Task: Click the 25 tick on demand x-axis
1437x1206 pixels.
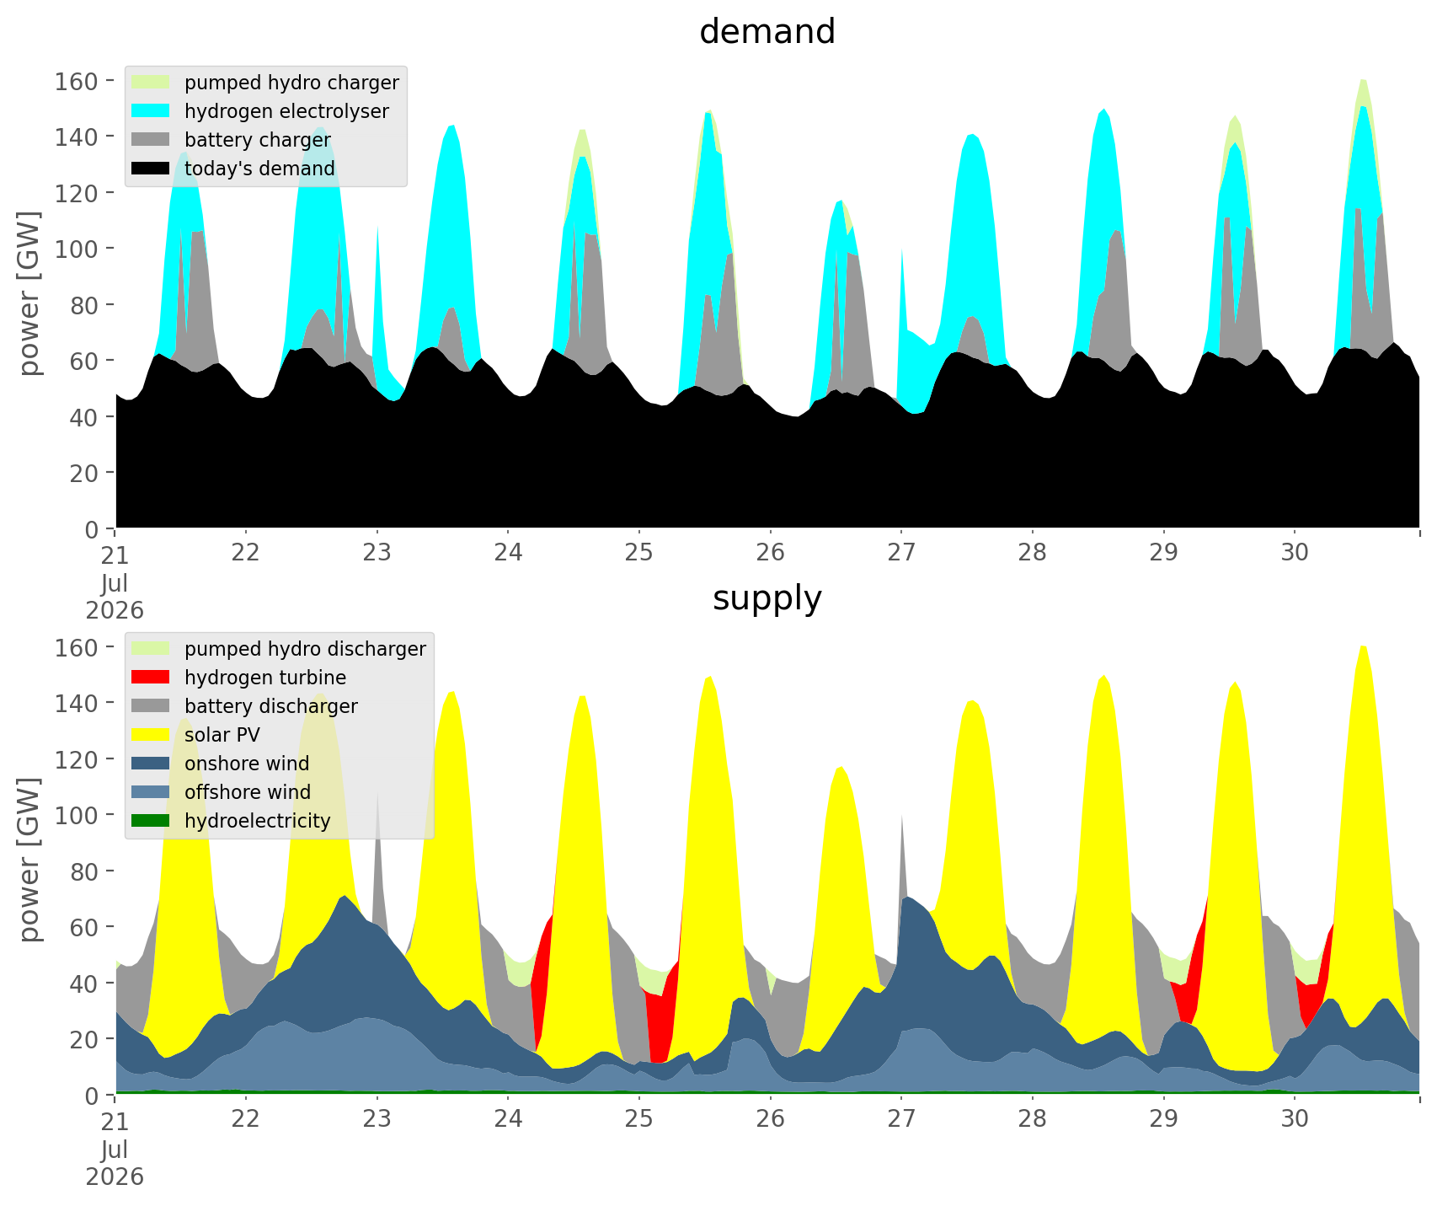Action: [639, 553]
